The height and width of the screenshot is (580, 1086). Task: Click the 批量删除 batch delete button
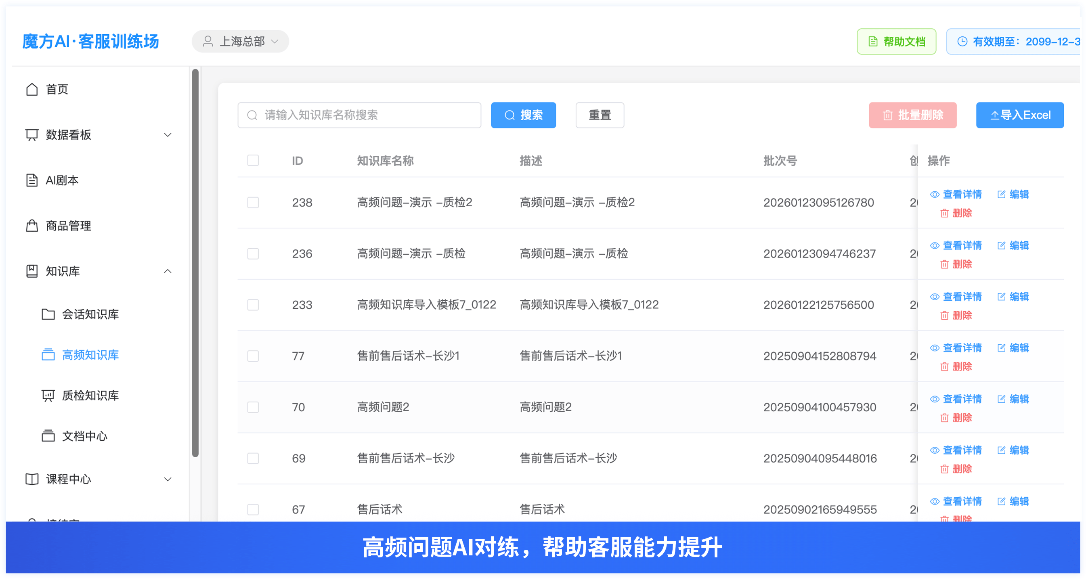point(912,115)
